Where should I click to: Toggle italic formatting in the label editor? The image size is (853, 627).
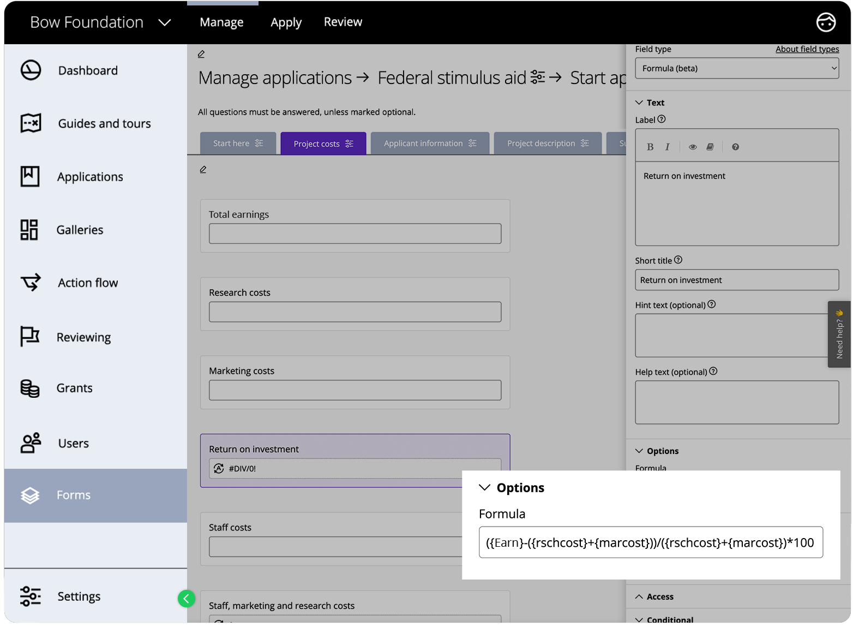click(667, 146)
